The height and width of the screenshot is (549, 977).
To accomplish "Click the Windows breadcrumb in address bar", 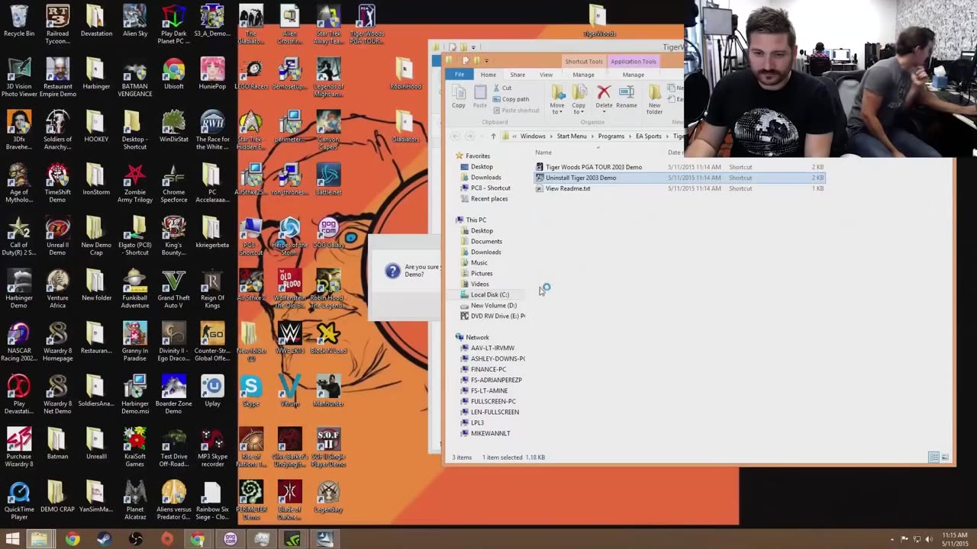I will (x=533, y=136).
